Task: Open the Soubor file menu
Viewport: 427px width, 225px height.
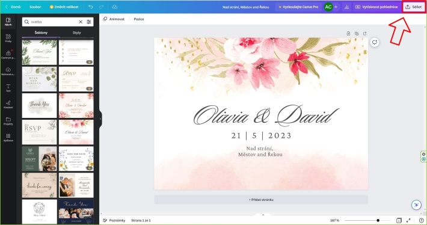Action: click(x=35, y=7)
